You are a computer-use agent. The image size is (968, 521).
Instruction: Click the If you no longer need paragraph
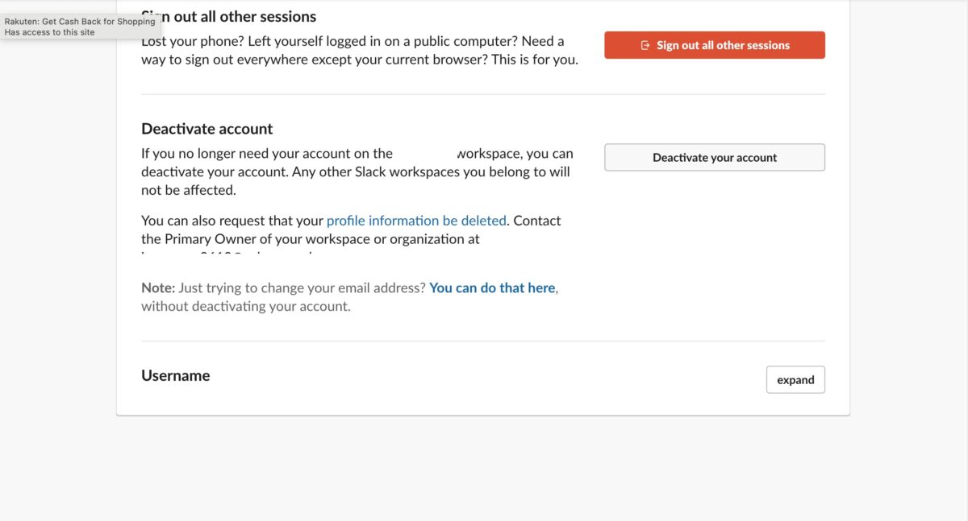[x=357, y=172]
